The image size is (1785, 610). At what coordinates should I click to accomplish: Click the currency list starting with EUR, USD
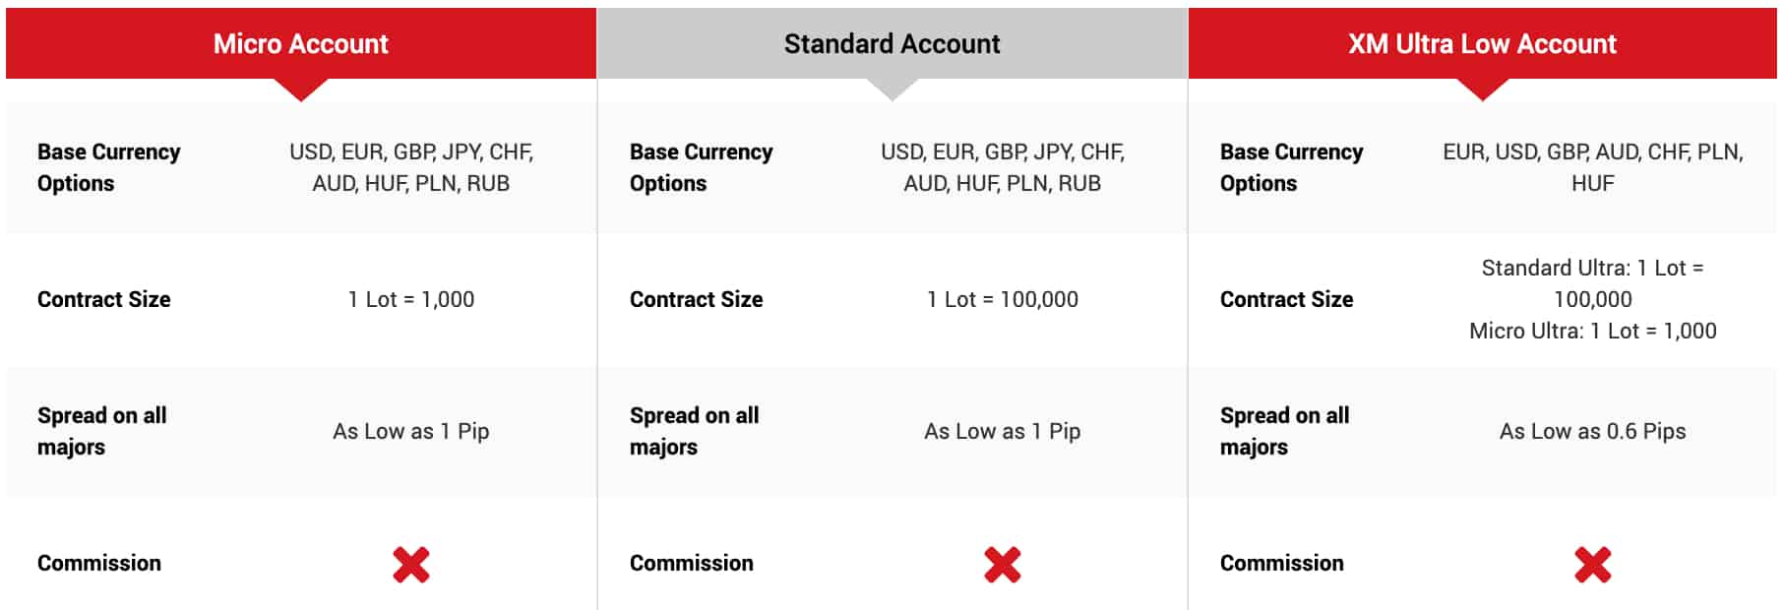pyautogui.click(x=1592, y=167)
